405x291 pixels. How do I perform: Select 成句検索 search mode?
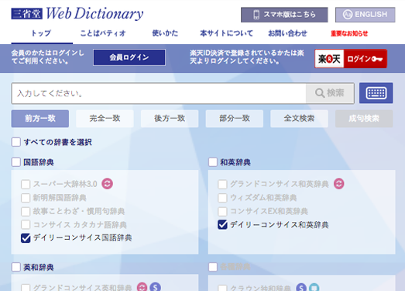coord(364,119)
